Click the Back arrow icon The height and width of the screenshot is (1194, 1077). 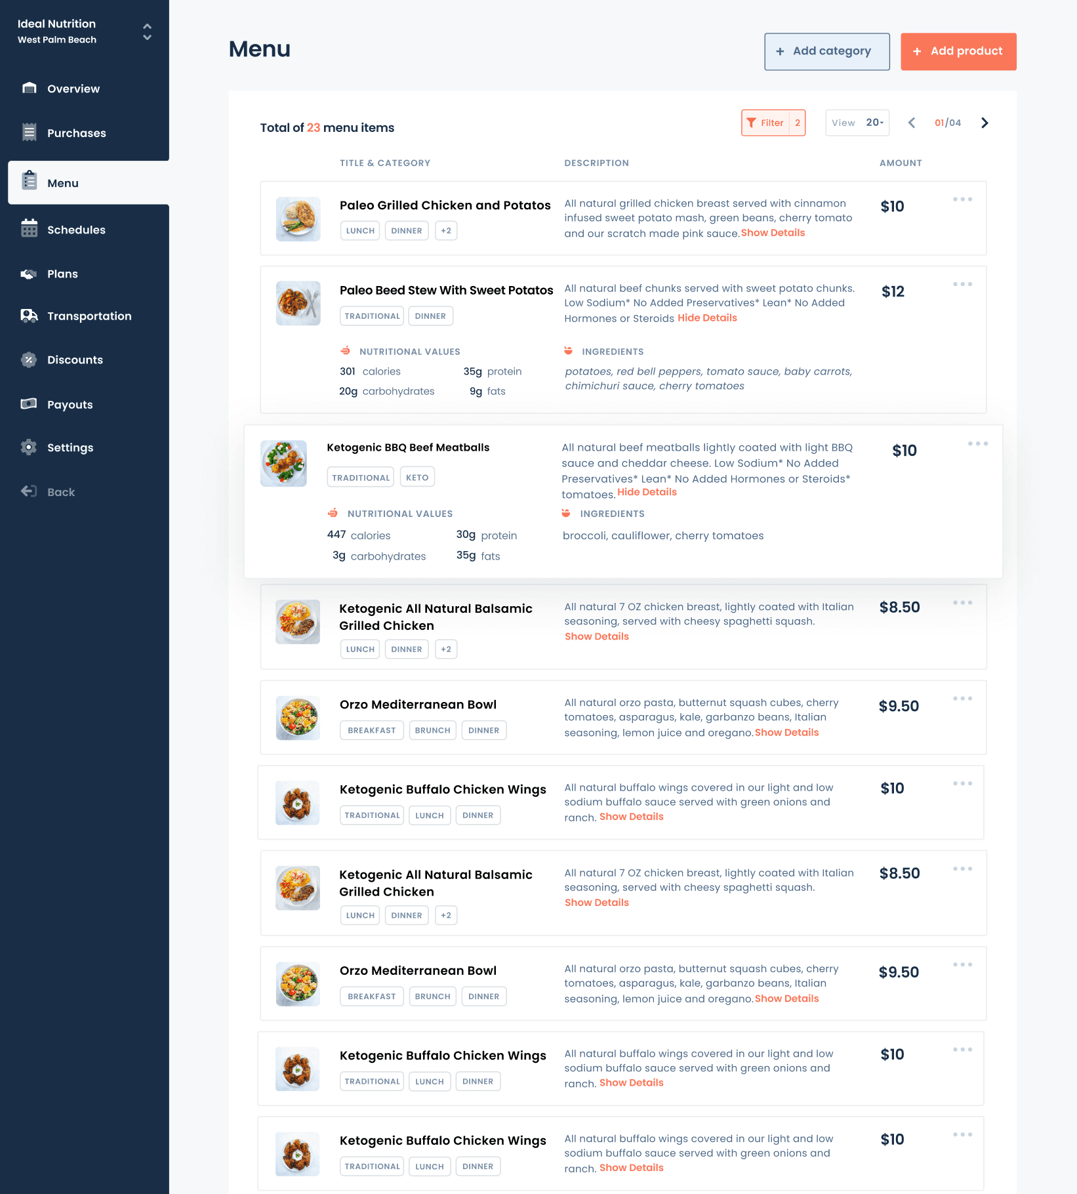[x=29, y=491]
